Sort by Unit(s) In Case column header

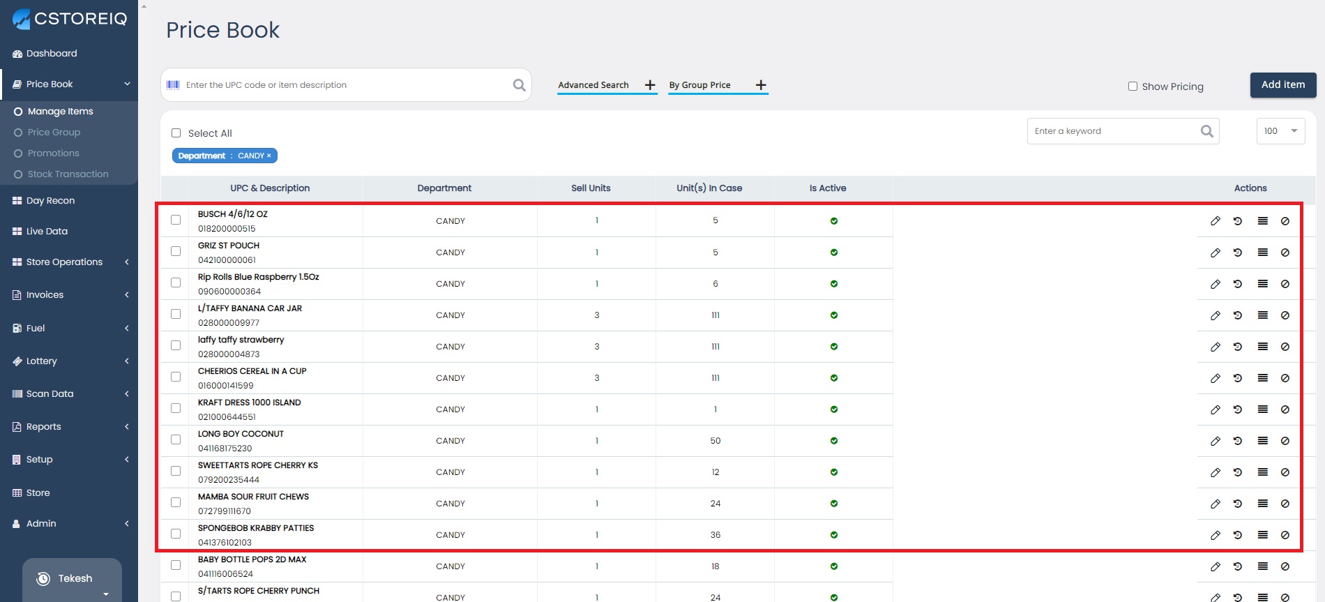click(709, 188)
